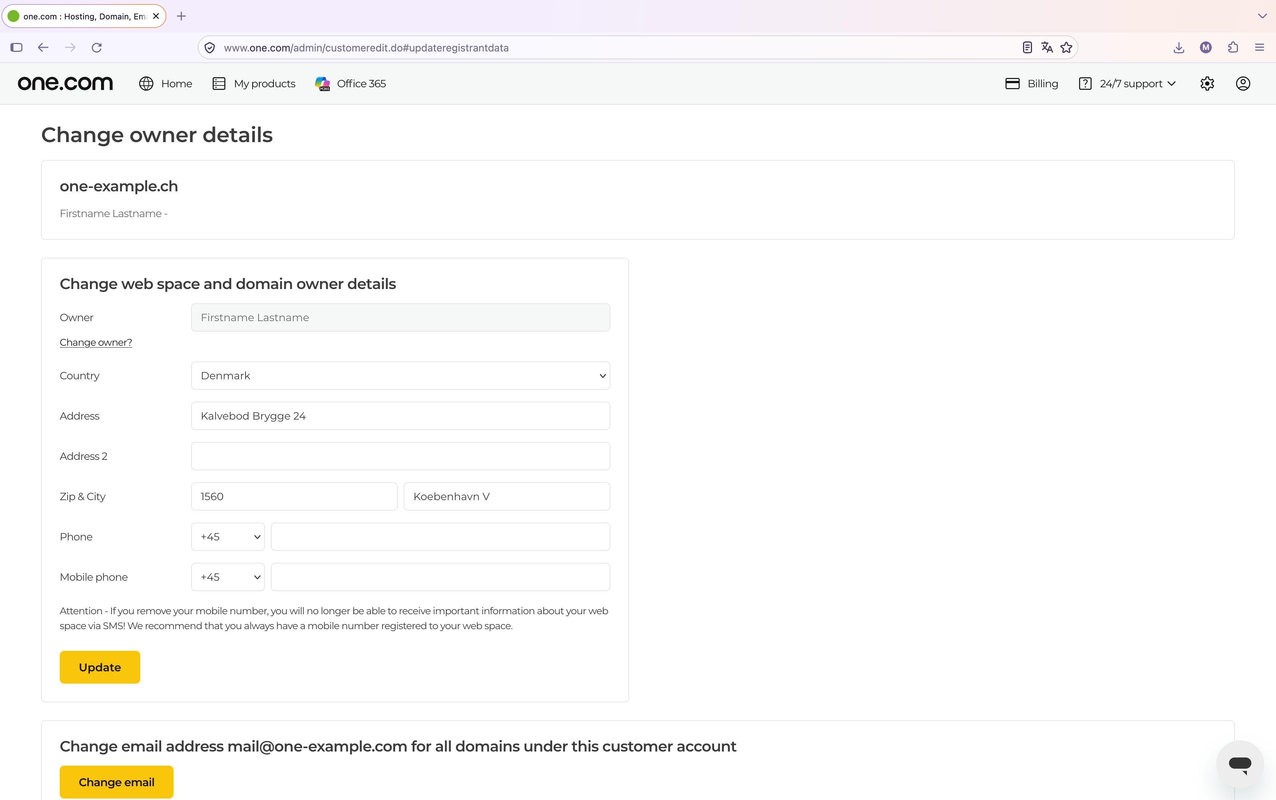
Task: Click the translate page icon
Action: pos(1046,48)
